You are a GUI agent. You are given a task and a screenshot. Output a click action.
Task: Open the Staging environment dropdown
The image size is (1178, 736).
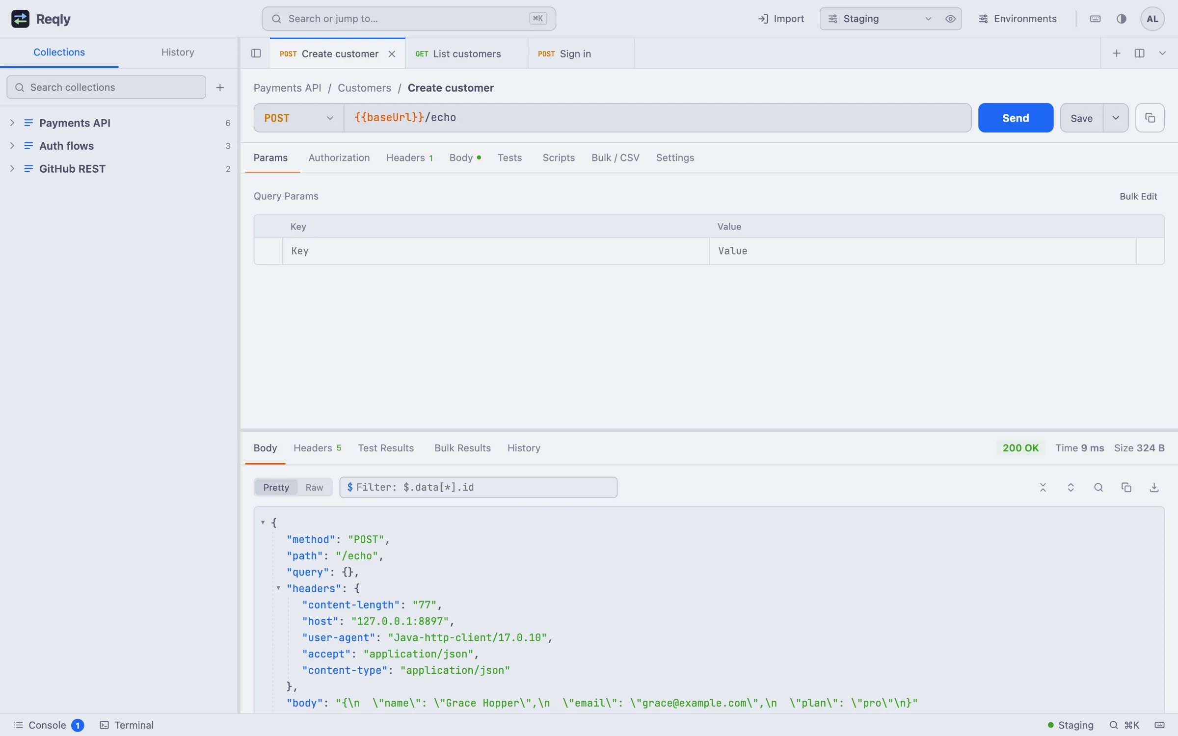pos(881,19)
